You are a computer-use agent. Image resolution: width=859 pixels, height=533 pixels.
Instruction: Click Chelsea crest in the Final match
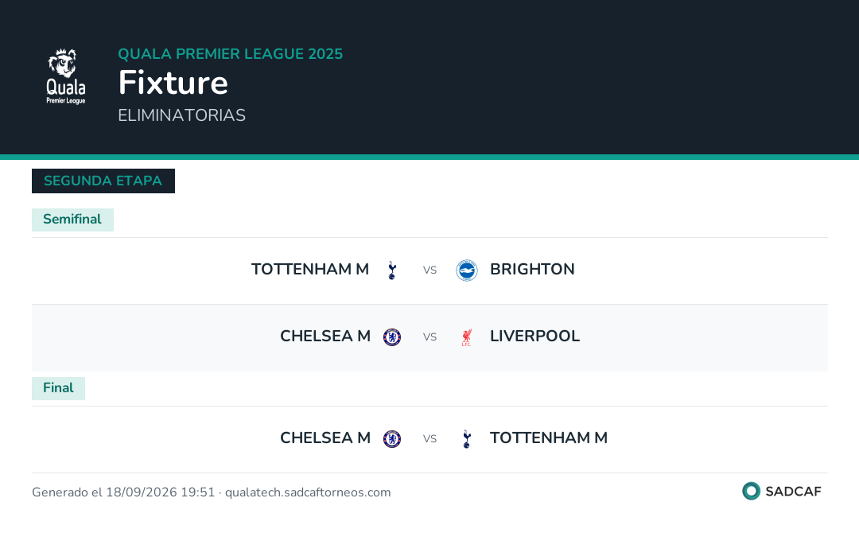coord(391,439)
